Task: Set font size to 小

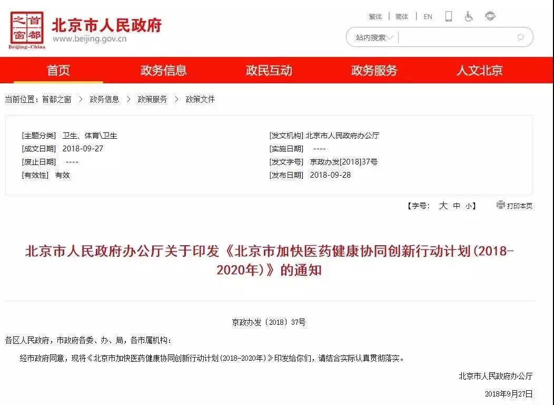Action: 469,206
